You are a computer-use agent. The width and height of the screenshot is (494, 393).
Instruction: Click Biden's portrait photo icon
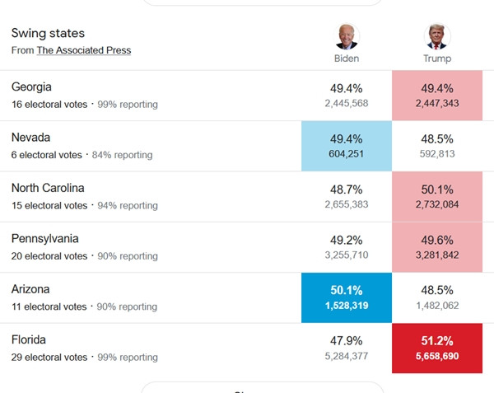pos(347,37)
